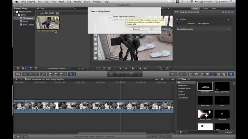Viewport: 248px width, 139px height.
Task: Switch to the Audio inspector tab
Action: coord(205,8)
